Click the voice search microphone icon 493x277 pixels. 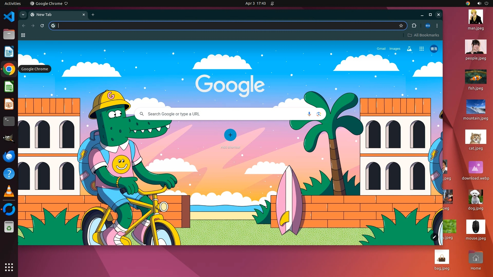click(x=309, y=114)
